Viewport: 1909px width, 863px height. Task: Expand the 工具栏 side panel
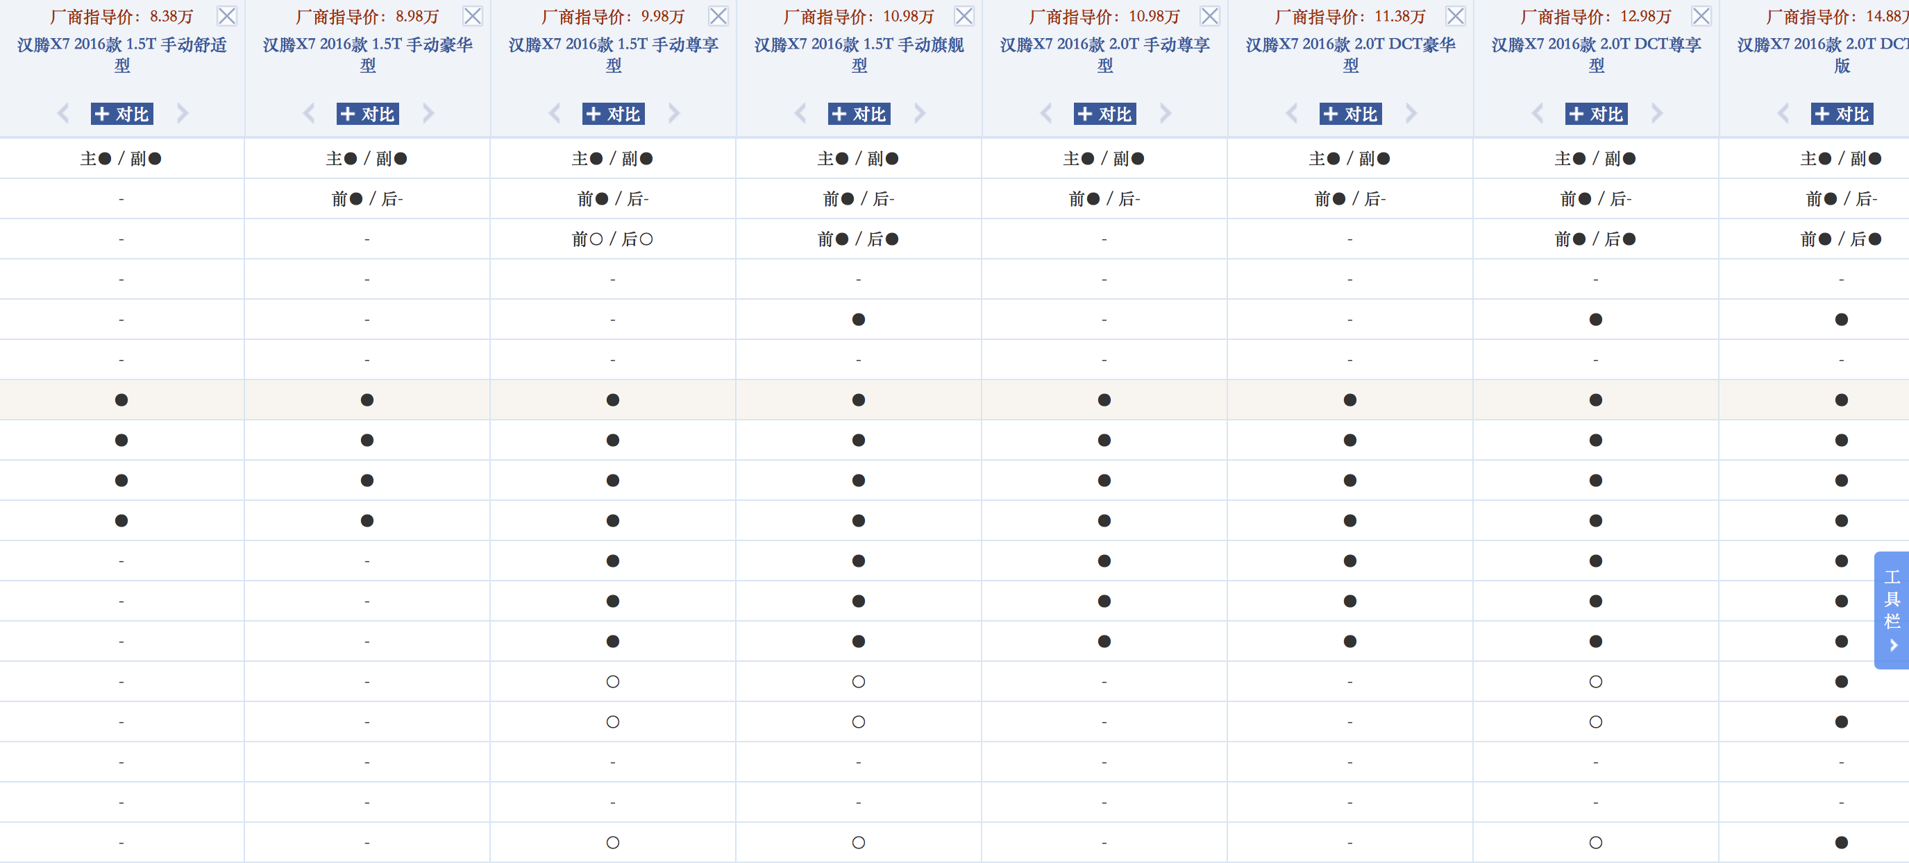point(1892,610)
